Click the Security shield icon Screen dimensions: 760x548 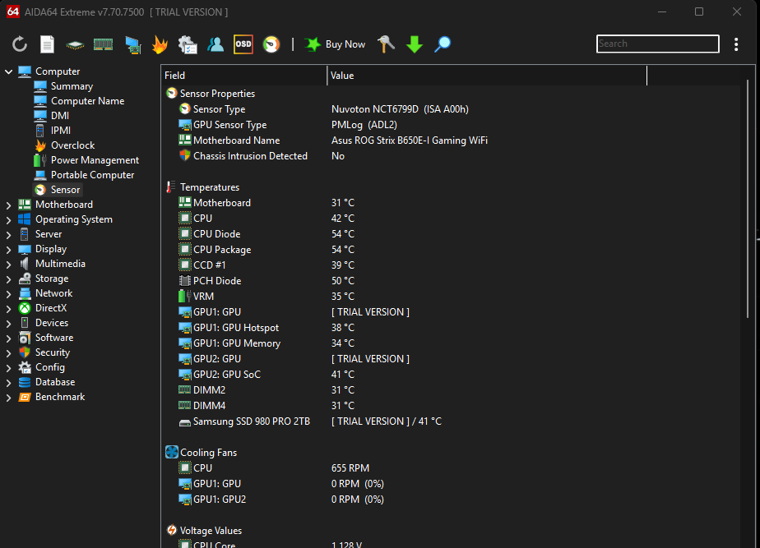24,352
